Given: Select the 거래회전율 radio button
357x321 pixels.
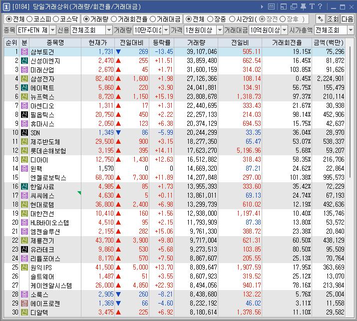Looking at the screenshot, I should click(x=114, y=19).
